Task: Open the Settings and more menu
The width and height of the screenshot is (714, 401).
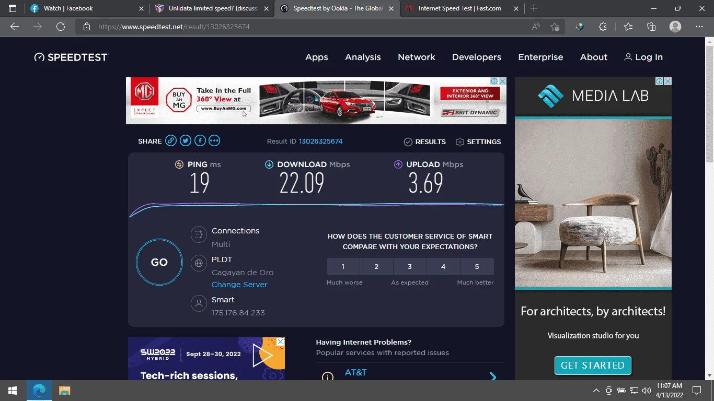Action: click(x=699, y=27)
